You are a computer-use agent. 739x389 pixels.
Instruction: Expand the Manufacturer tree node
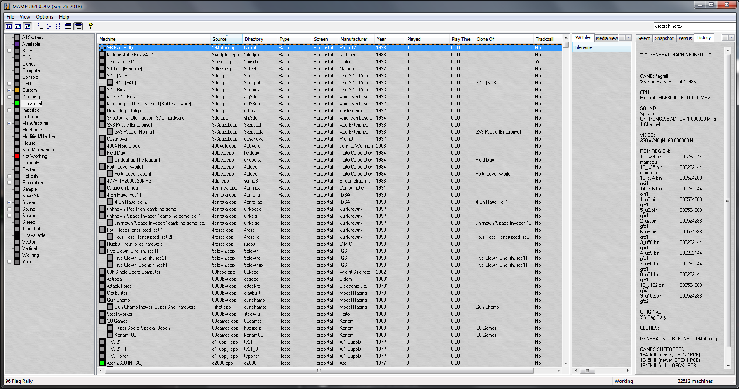[x=9, y=123]
